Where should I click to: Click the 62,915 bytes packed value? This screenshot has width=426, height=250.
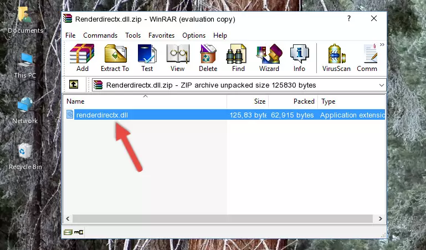point(292,115)
